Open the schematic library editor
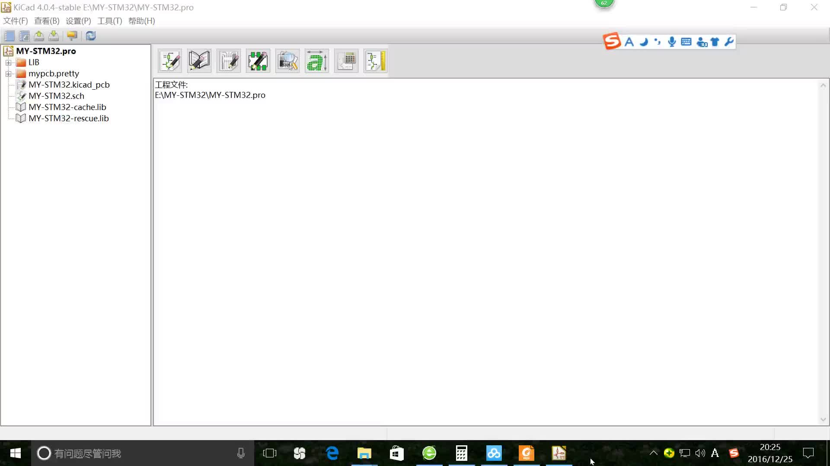Viewport: 830px width, 466px height. 199,61
